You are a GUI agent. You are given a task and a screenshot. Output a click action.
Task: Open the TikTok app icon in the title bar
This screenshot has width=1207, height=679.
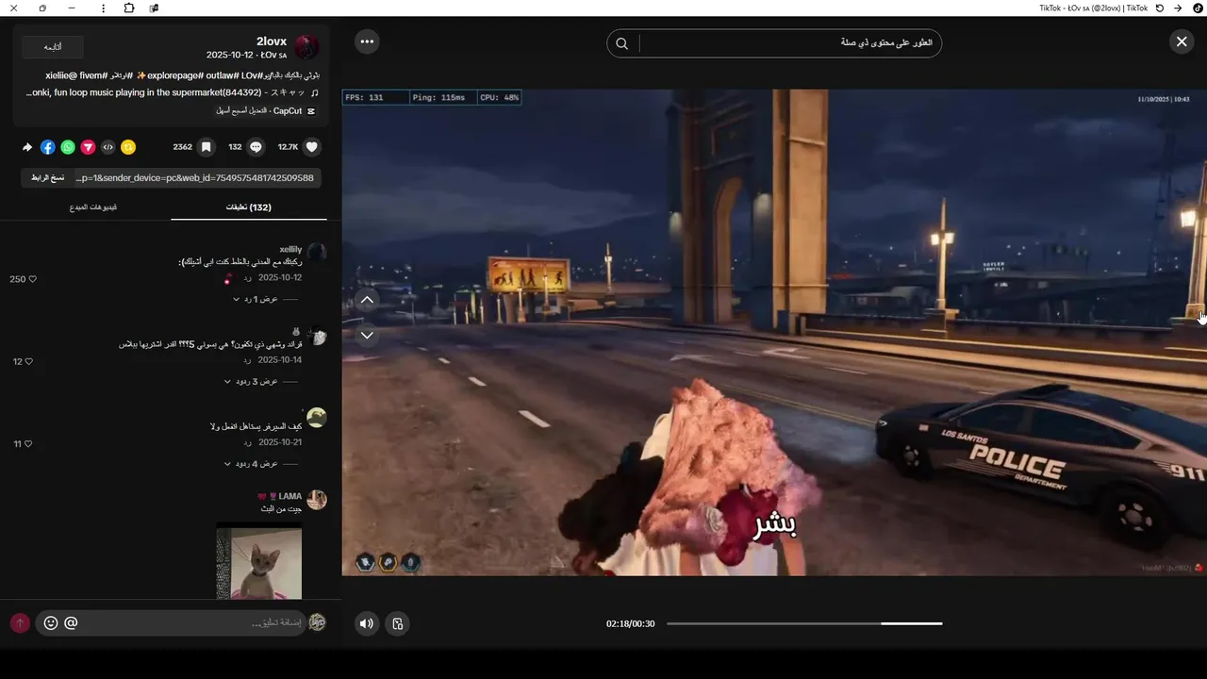[x=1198, y=8]
